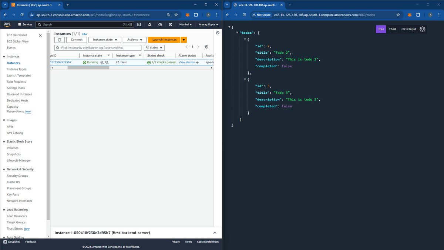Sort by Instance type column arrow
This screenshot has height=250, width=444.
pyautogui.click(x=139, y=56)
